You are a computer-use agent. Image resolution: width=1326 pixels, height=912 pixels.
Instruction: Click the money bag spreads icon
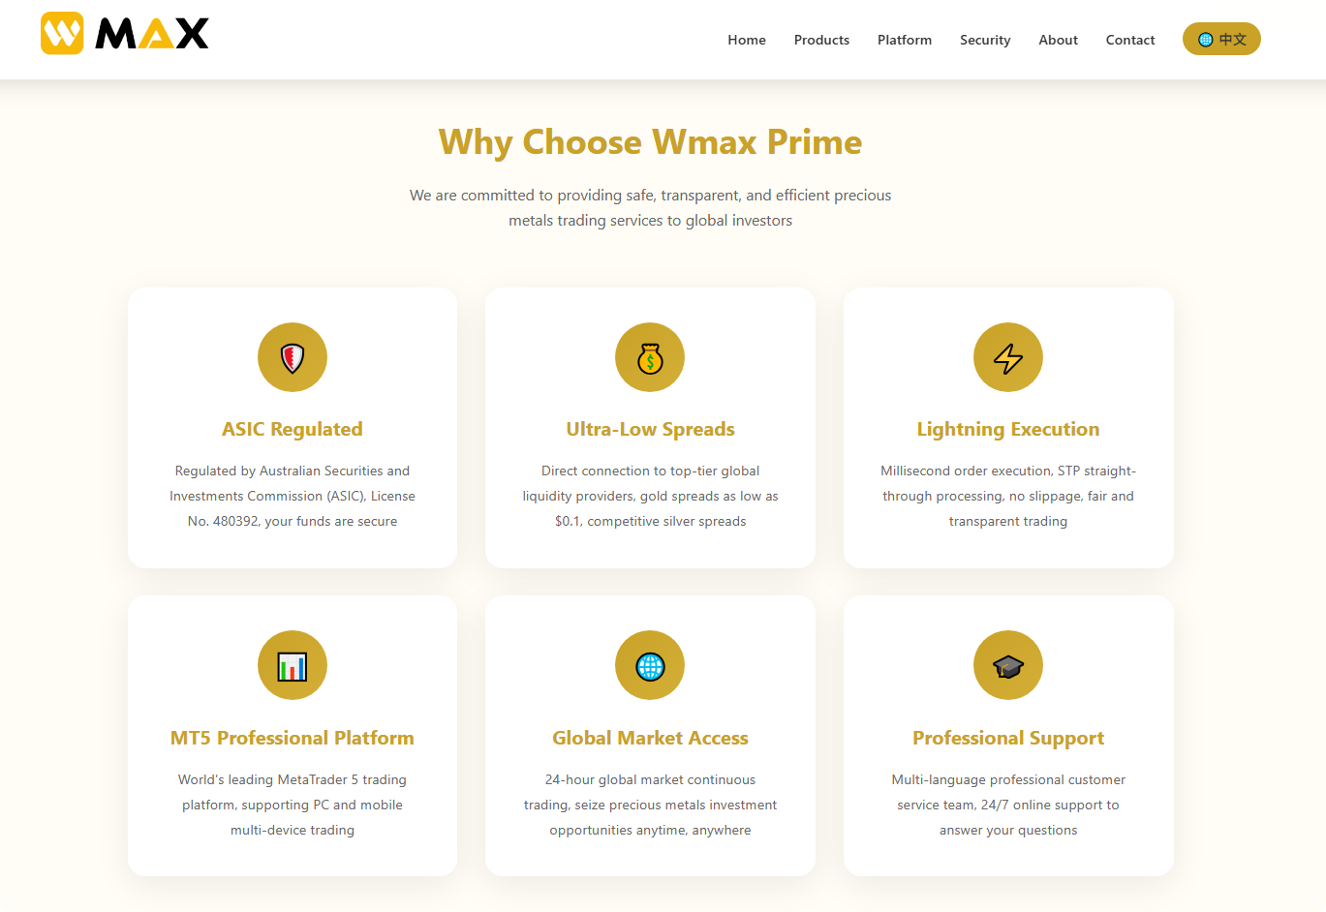click(x=650, y=358)
